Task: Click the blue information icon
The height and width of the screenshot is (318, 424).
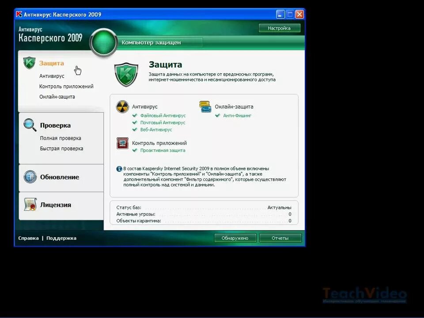Action: click(x=119, y=169)
